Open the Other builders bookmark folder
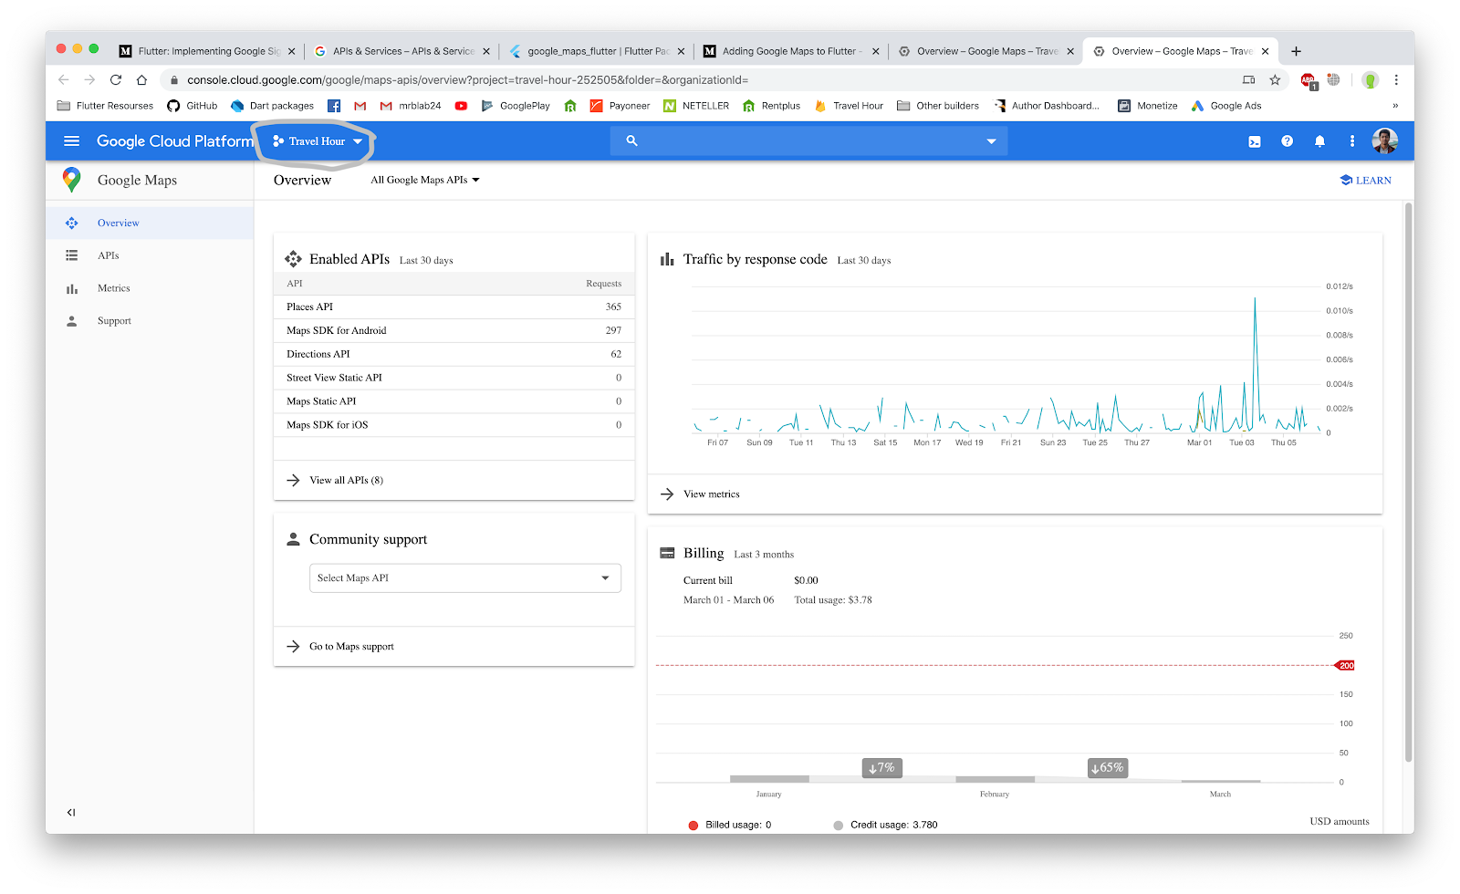The width and height of the screenshot is (1460, 894). [x=938, y=106]
